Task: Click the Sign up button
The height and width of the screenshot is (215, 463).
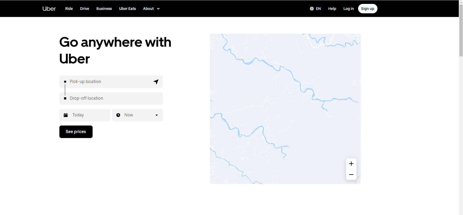Action: [x=368, y=9]
